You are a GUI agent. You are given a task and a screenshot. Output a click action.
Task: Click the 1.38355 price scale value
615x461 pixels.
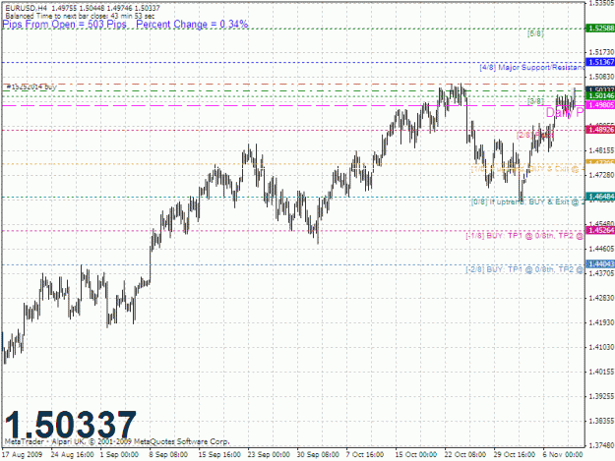pyautogui.click(x=601, y=421)
